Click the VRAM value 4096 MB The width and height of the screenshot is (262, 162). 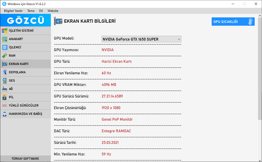pos(109,85)
